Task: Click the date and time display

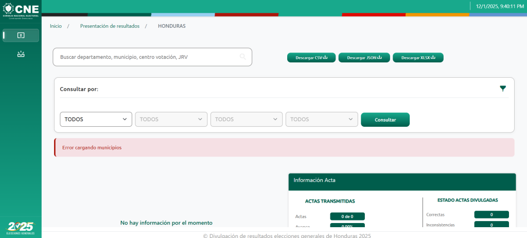Action: pos(500,6)
